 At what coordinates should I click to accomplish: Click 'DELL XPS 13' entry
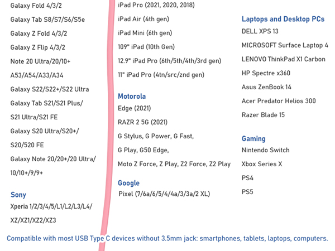pyautogui.click(x=260, y=31)
